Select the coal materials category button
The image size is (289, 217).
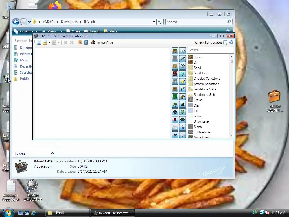(x=183, y=104)
